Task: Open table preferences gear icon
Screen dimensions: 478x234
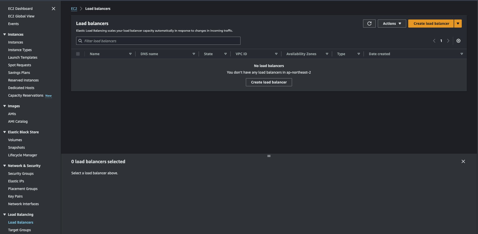Action: point(458,41)
